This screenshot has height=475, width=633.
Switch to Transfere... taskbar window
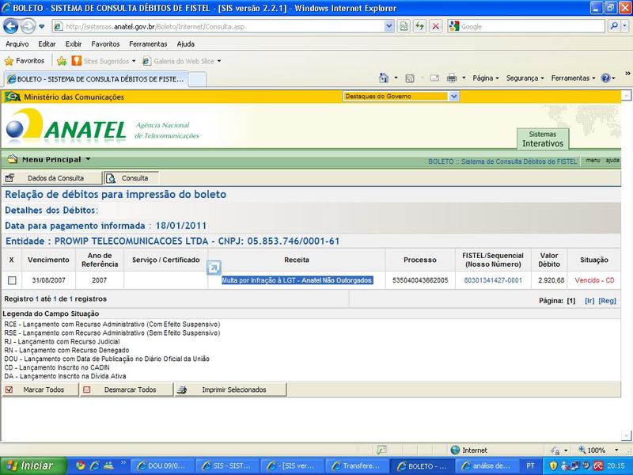(358, 466)
